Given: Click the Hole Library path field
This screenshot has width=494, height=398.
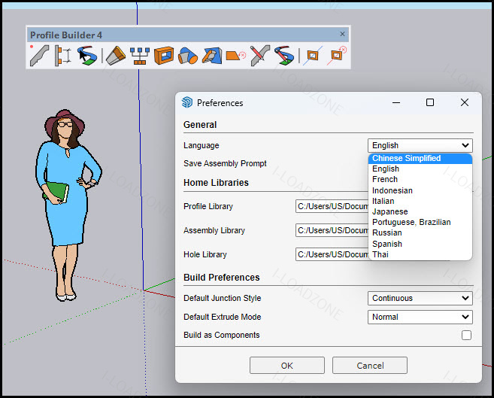Looking at the screenshot, I should tap(332, 254).
